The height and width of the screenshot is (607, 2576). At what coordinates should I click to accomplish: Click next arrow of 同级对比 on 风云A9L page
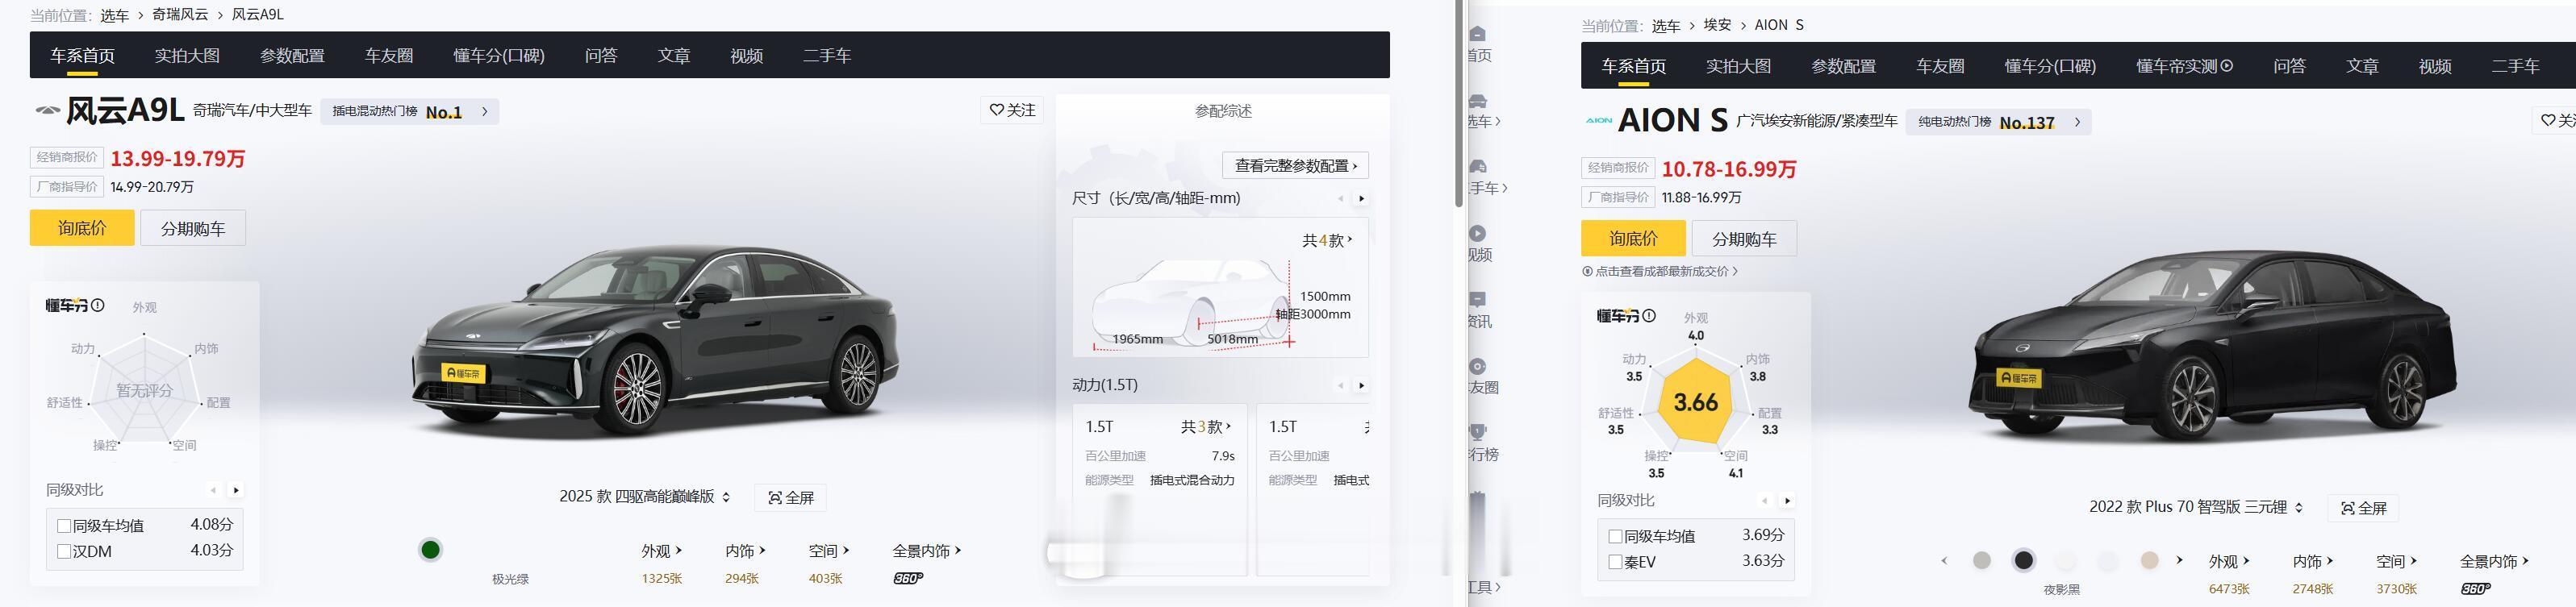point(236,490)
